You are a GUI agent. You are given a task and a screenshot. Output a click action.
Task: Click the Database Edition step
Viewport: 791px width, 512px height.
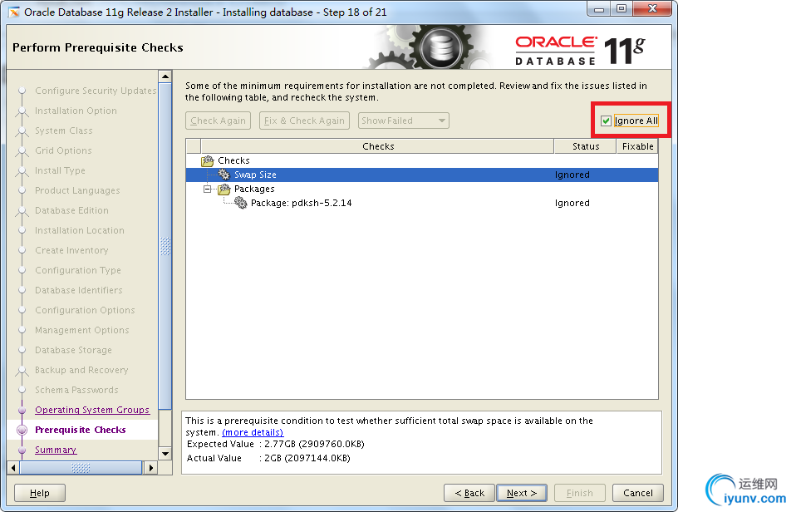(x=71, y=210)
